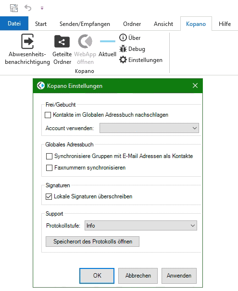Screen dimensions: 238x291
Task: Click the Signaturen group label
Action: pyautogui.click(x=58, y=185)
